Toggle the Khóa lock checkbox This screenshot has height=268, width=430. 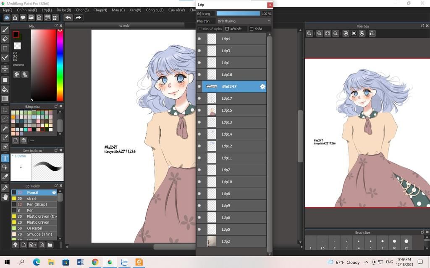tap(252, 29)
